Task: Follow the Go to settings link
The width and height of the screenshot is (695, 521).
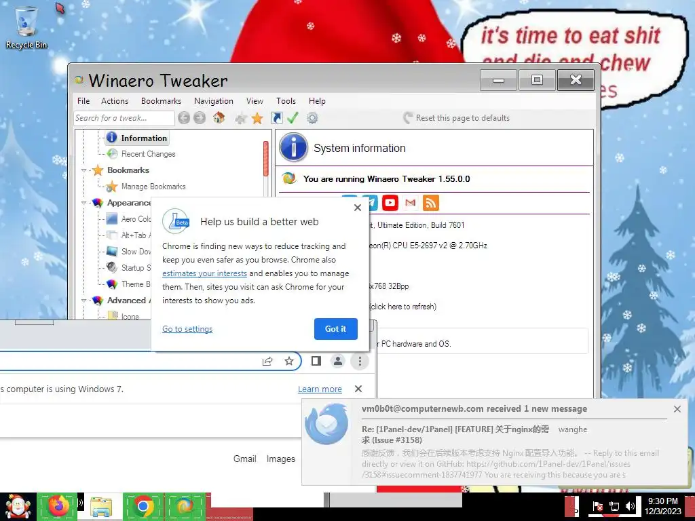Action: (187, 329)
